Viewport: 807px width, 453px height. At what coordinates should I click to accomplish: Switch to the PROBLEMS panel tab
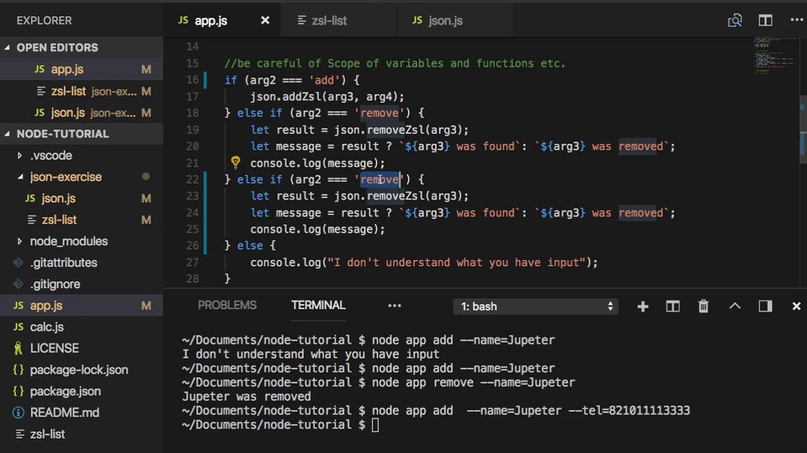(227, 305)
